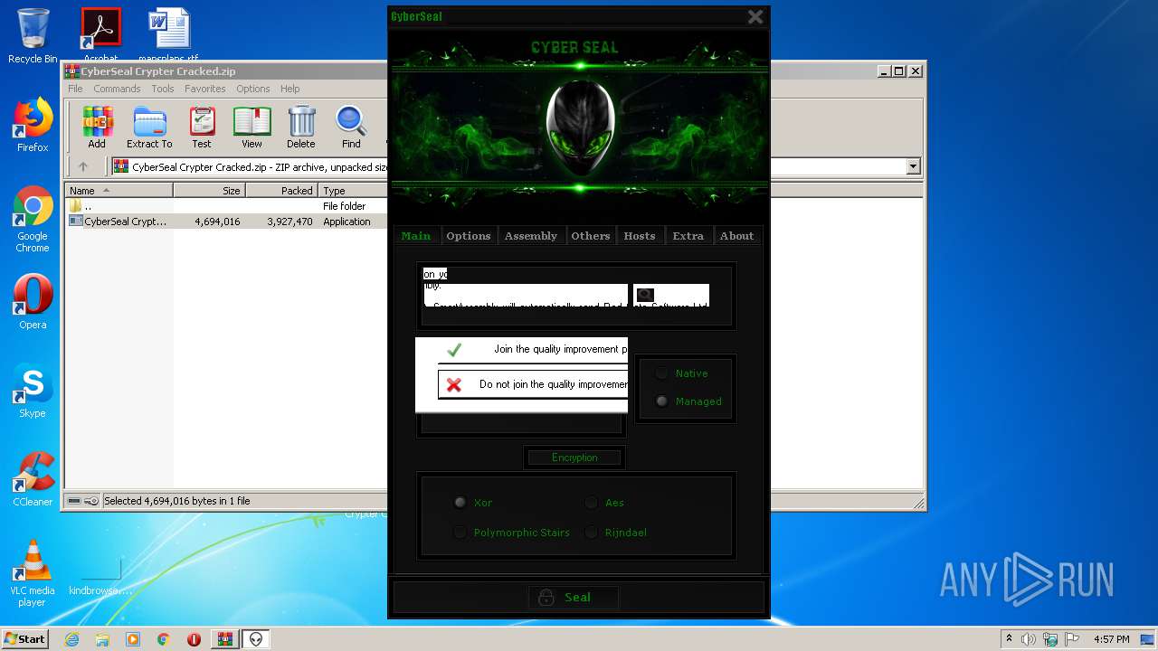Open the kindbrowse desktop file
Screen dimensions: 1158x651
[100, 573]
